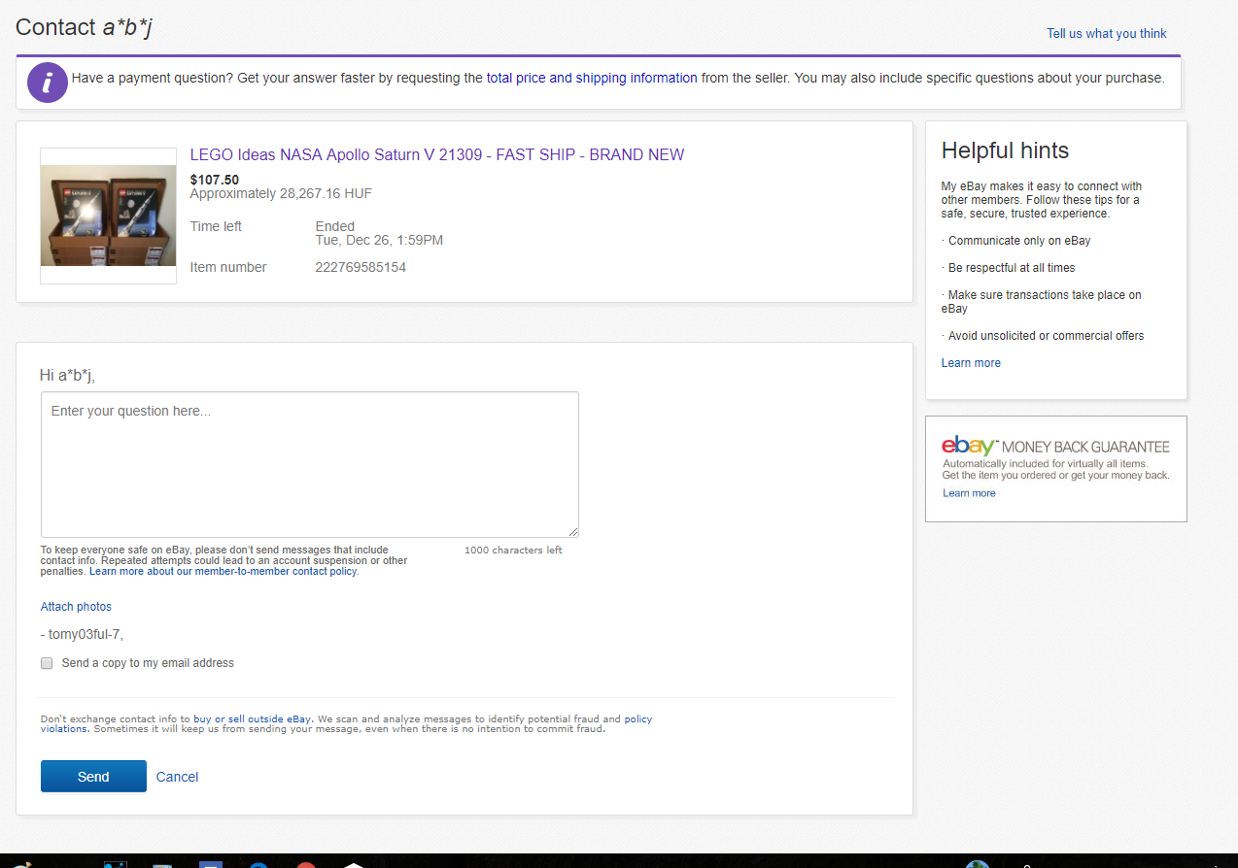Screen dimensions: 1238x868
Task: Open the 'Tell us what you think' link
Action: click(1106, 33)
